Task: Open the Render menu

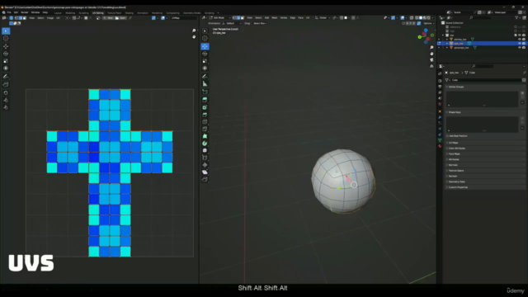Action: coord(25,12)
